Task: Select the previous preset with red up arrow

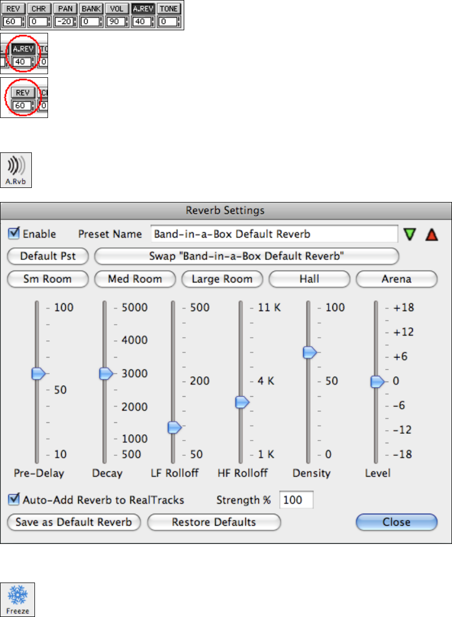Action: point(432,234)
